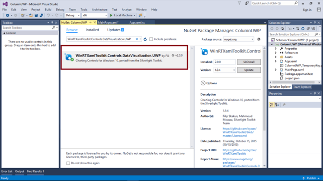Click Pending Changes Filter icon in Solution Explorer
Screen dimensions: 323x181
pos(290,29)
